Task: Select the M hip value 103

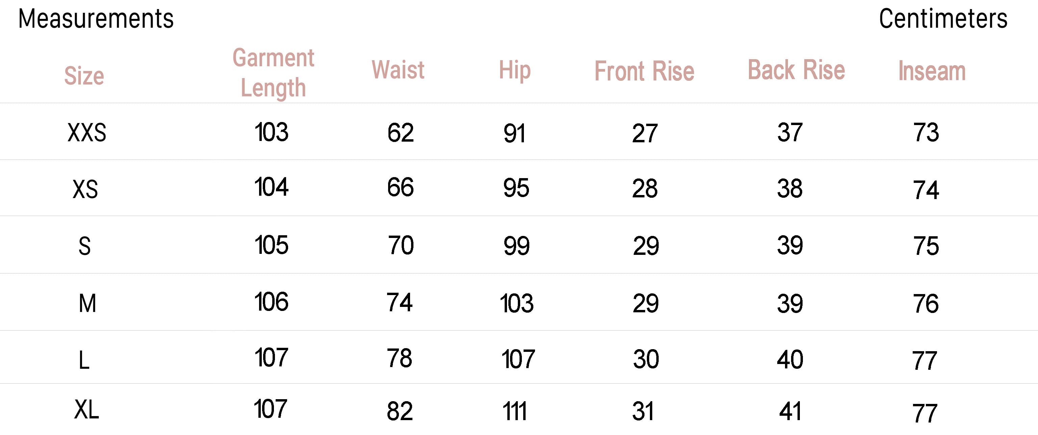Action: point(516,303)
